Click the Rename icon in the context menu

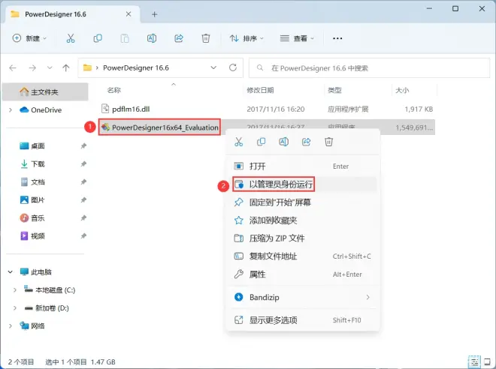pyautogui.click(x=284, y=142)
